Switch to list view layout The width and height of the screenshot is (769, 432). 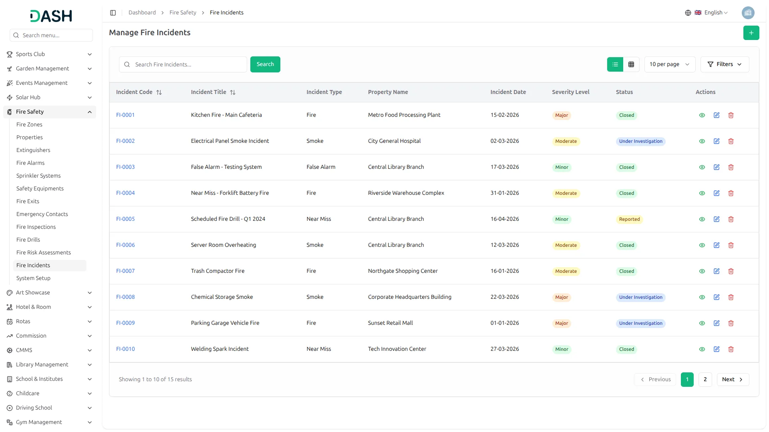pos(615,64)
